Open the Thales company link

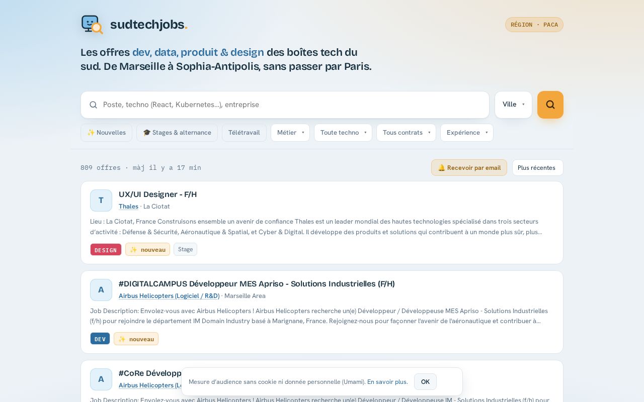pos(128,207)
